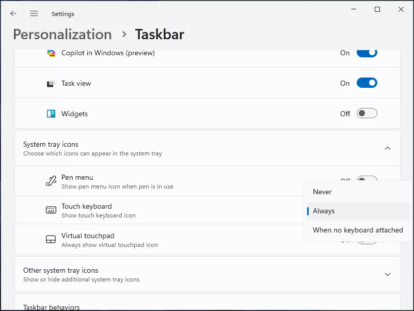Viewport: 414px width, 311px height.
Task: Click the Task view label
Action: [76, 83]
